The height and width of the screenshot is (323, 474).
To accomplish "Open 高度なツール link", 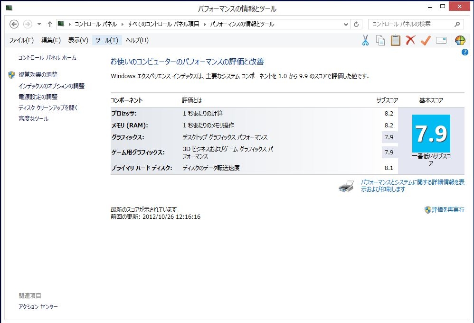I will point(33,119).
